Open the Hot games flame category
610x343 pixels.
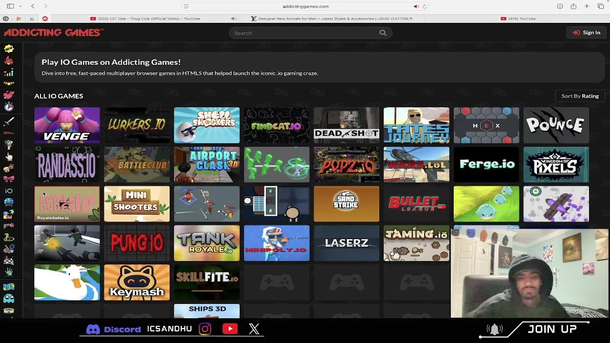(x=9, y=61)
